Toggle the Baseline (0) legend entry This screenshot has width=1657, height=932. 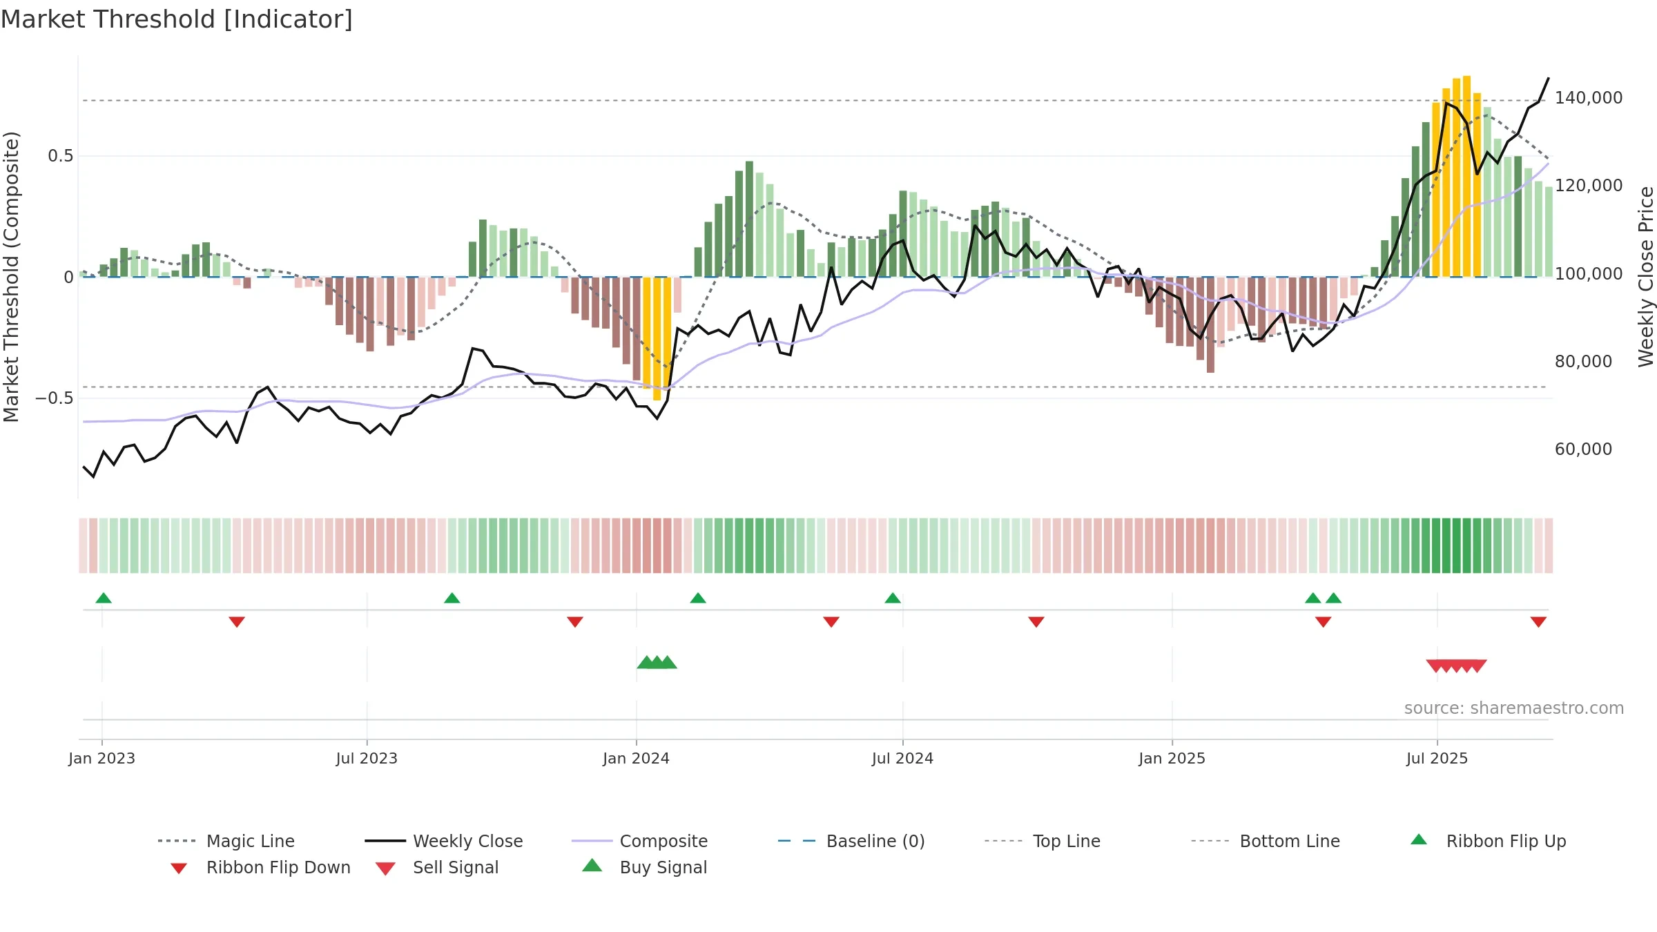tap(851, 841)
